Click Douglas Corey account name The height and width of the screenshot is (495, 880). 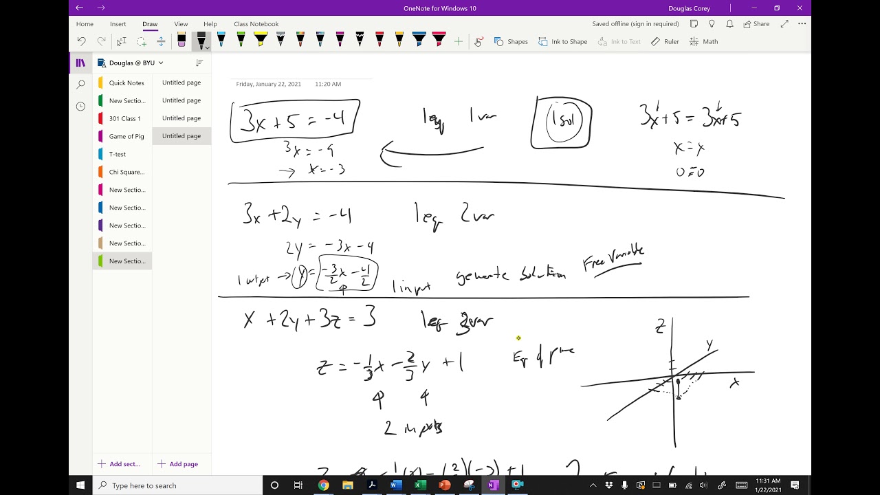pyautogui.click(x=691, y=8)
